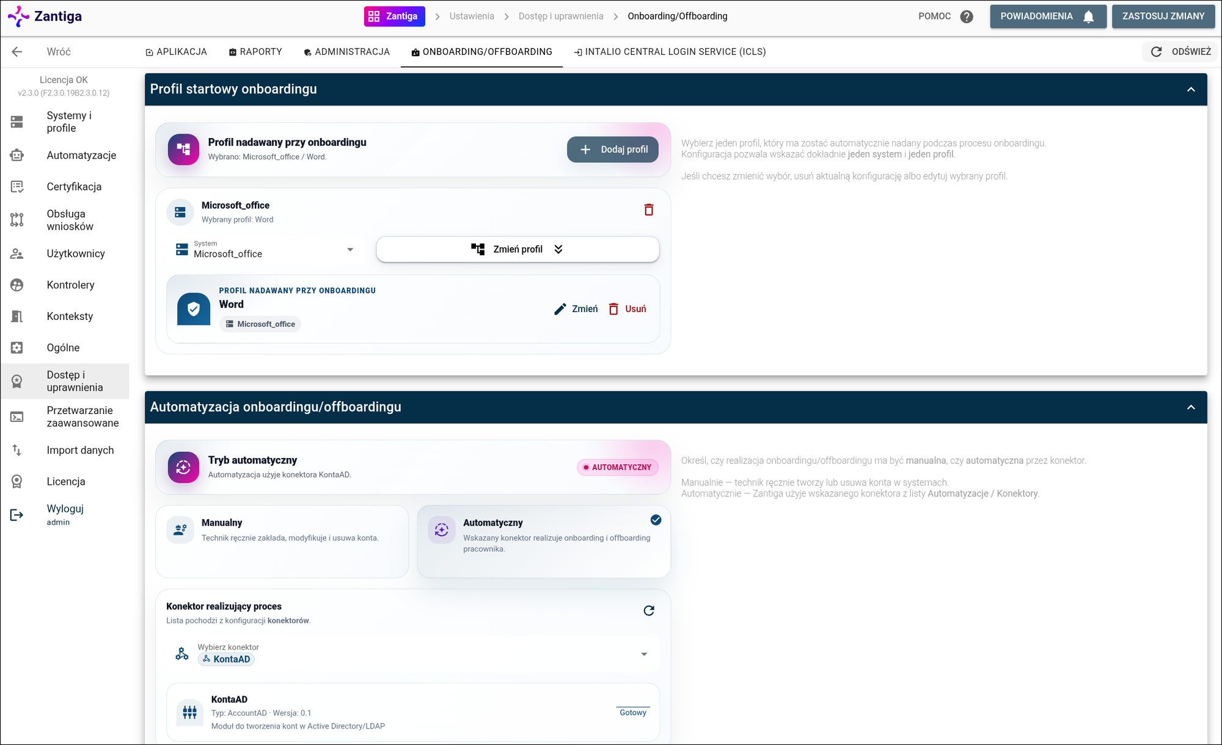Click the Dostęp i uprawnienia breadcrumb
This screenshot has width=1222, height=745.
click(x=561, y=16)
